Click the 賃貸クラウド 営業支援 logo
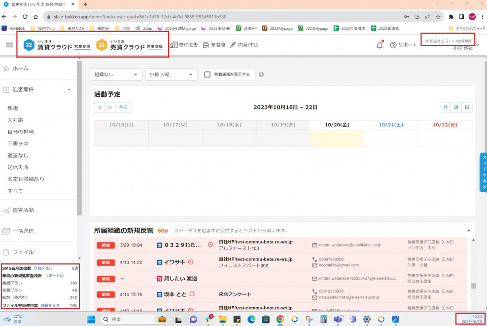The width and height of the screenshot is (487, 326). coord(57,45)
